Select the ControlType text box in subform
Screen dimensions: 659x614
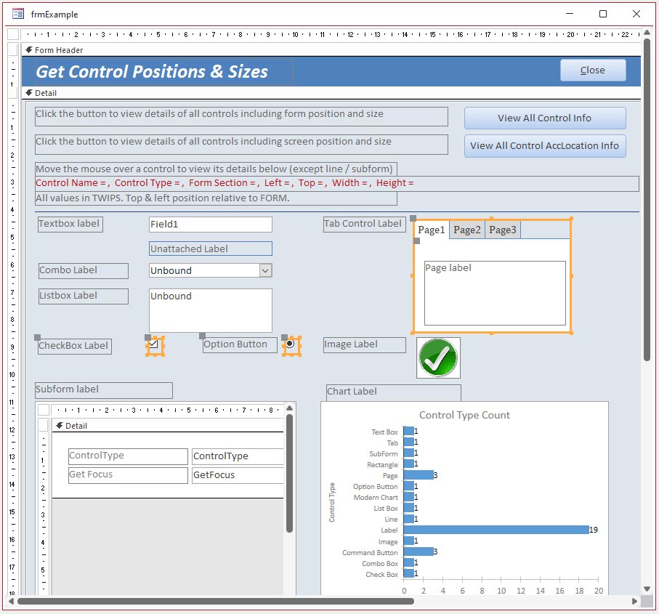coord(238,456)
